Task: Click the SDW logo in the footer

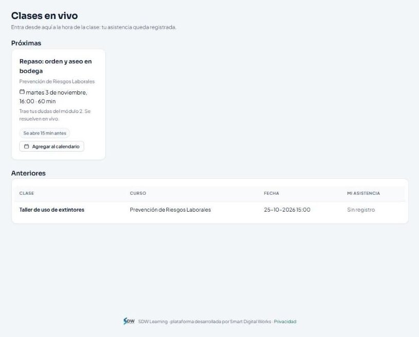Action: [x=129, y=321]
